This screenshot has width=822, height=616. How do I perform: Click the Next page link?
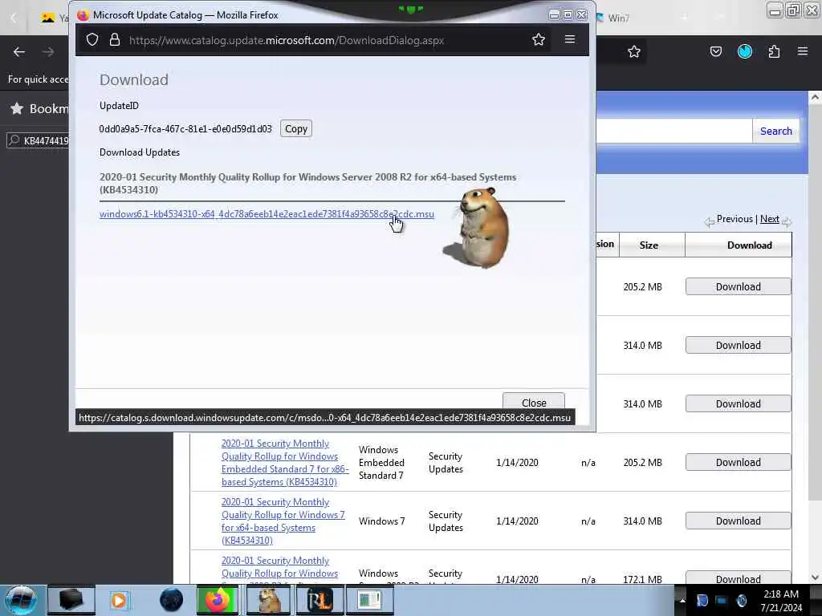[x=770, y=219]
